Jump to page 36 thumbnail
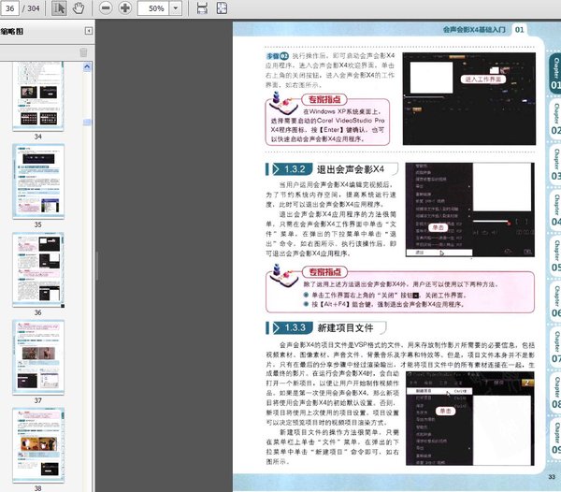 tap(37, 268)
